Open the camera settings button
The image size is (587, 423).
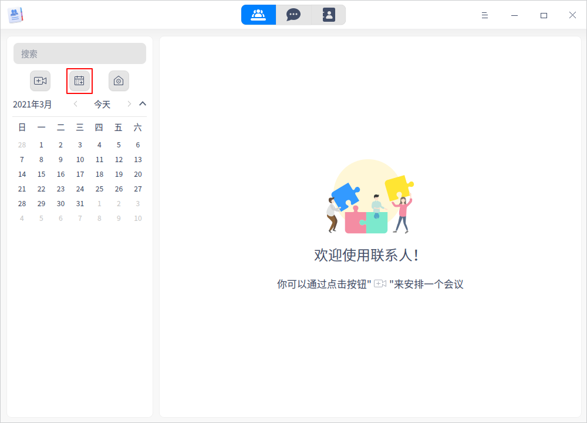pos(119,81)
